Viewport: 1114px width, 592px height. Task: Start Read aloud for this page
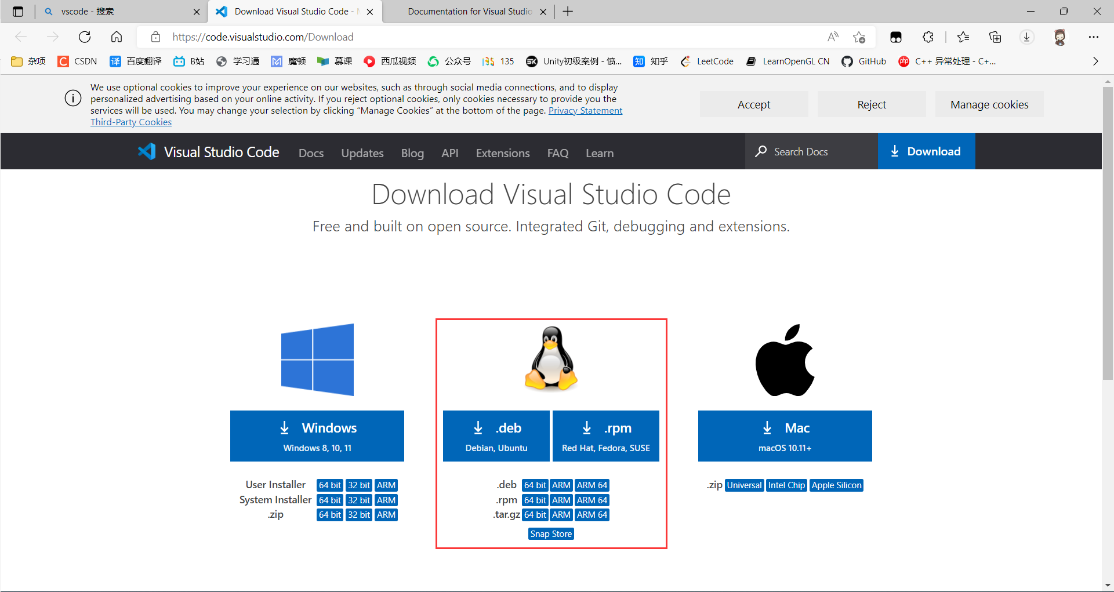click(833, 37)
